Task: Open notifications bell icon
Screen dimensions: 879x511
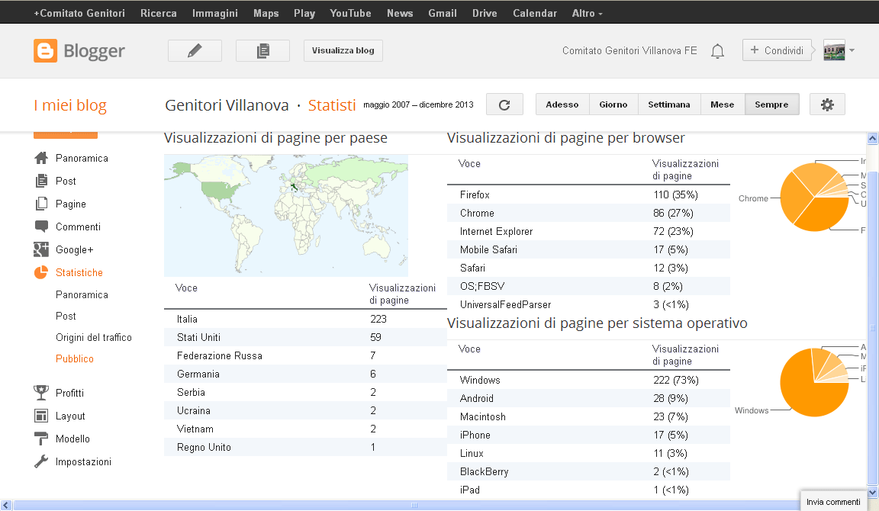Action: (717, 51)
